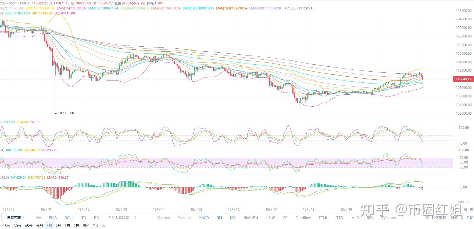Expand more main indicators after 主力大单跟踪
The height and width of the screenshot is (229, 474).
click(136, 218)
